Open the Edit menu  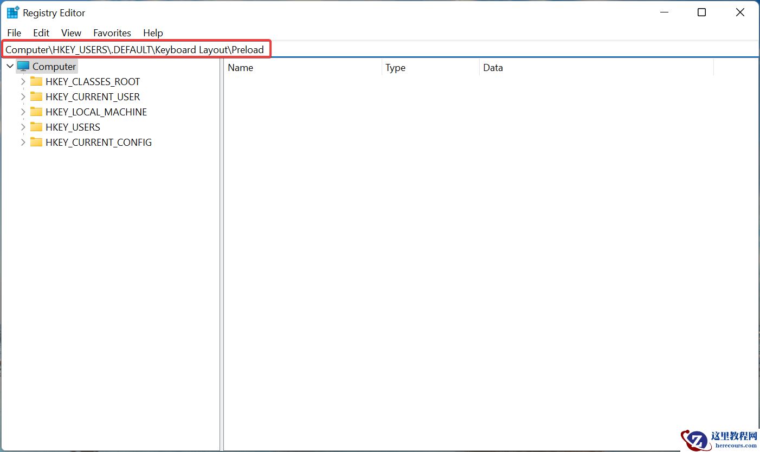coord(41,33)
